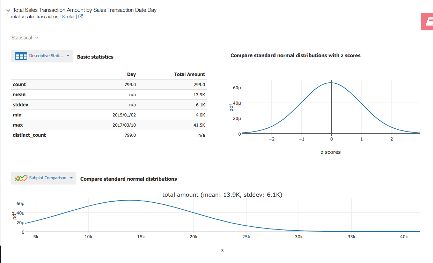Collapse the Total Sales Transaction section chevron

point(8,10)
